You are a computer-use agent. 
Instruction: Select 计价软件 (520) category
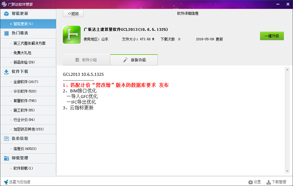(x=28, y=91)
